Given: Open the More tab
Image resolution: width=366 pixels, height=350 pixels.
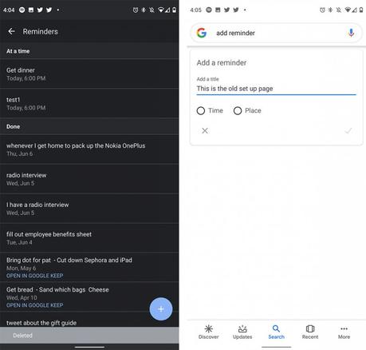Looking at the screenshot, I should (x=344, y=332).
